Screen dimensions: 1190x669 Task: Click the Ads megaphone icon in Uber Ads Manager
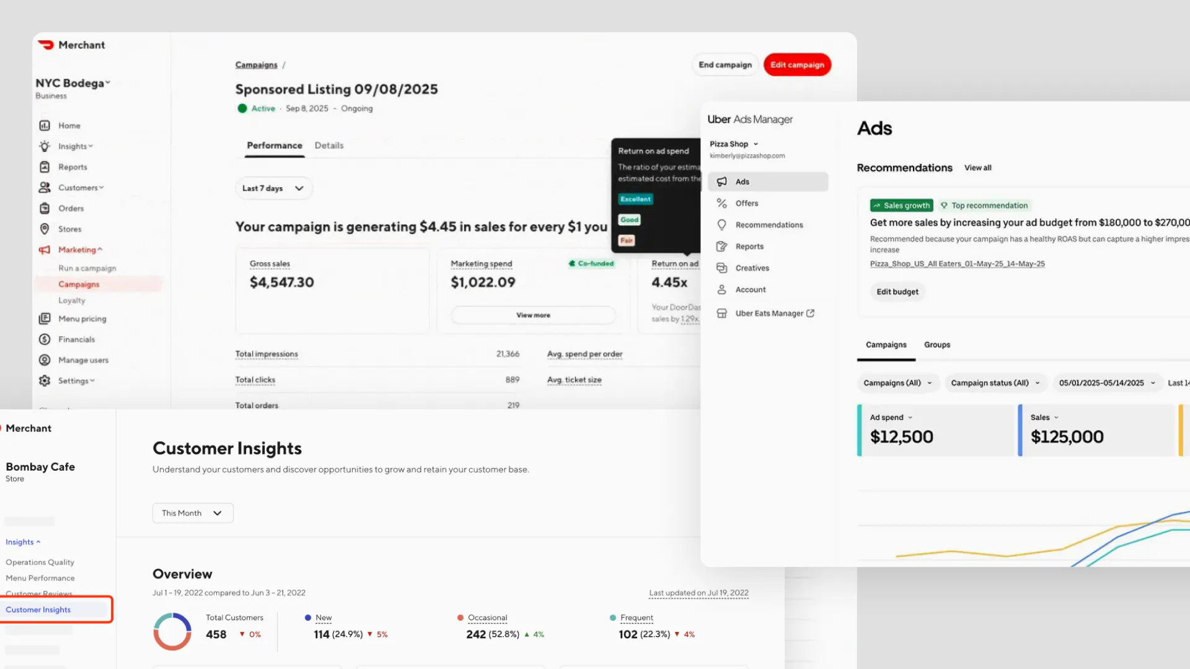[x=721, y=181]
